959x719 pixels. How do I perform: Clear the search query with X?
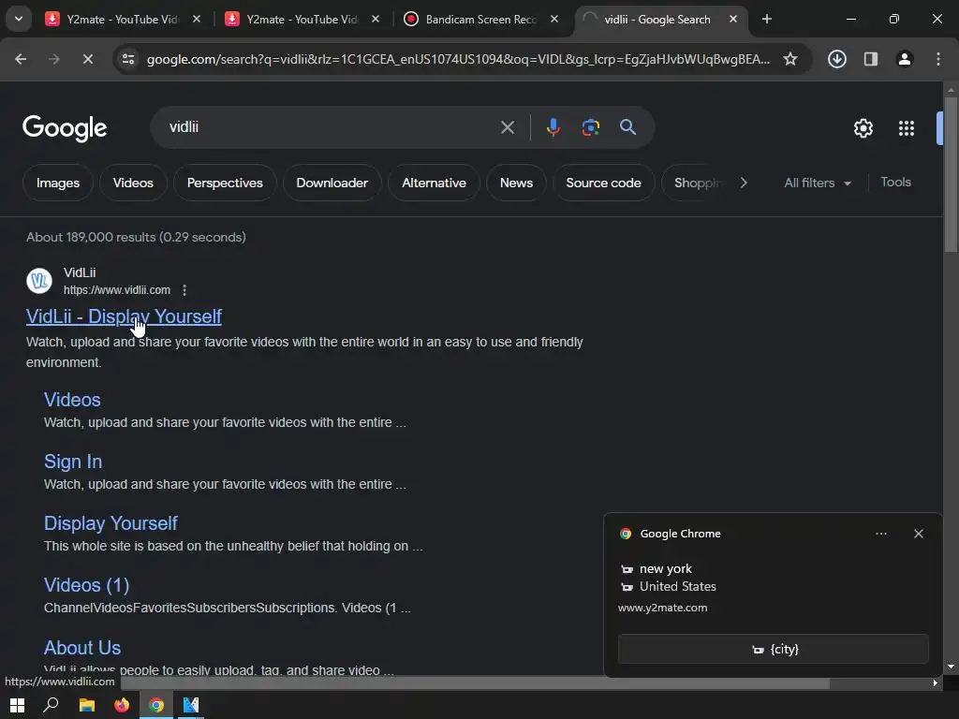[508, 127]
